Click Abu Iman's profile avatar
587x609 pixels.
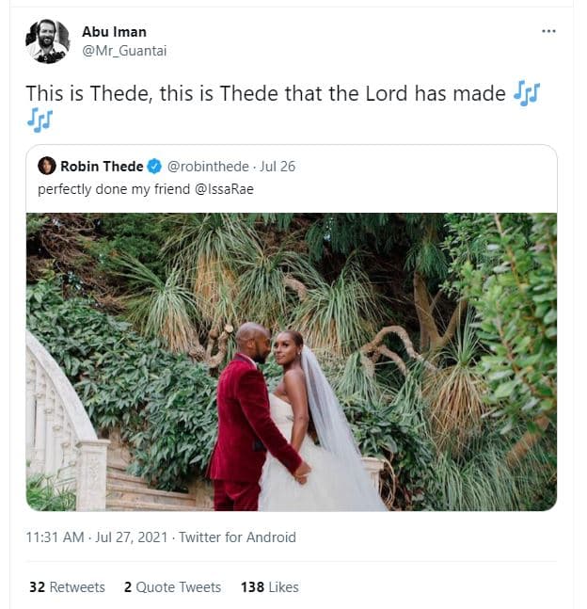point(47,41)
